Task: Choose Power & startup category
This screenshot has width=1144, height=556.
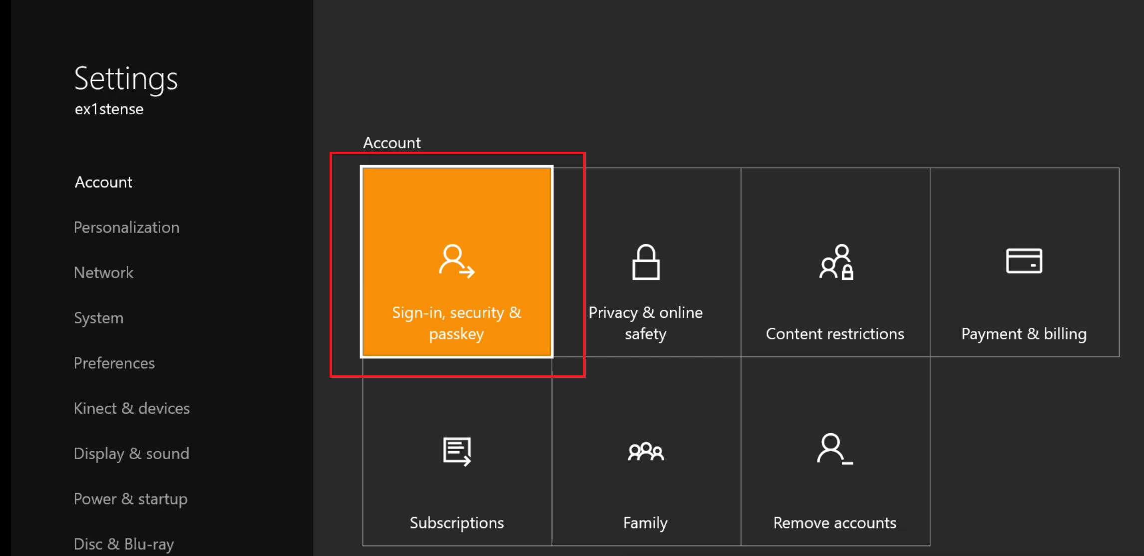Action: tap(130, 499)
